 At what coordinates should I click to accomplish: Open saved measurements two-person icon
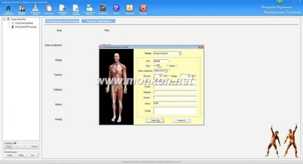click(22, 8)
